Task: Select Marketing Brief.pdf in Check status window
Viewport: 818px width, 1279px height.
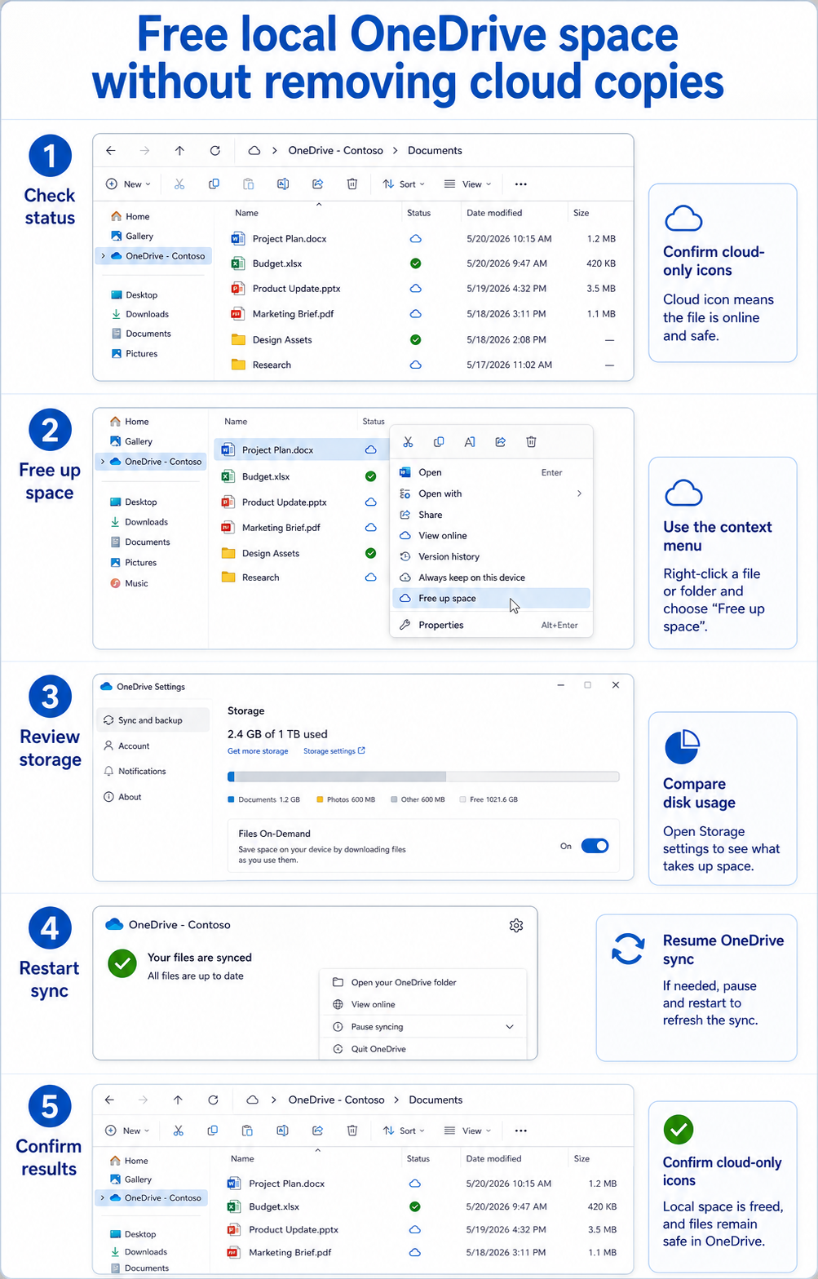Action: [x=423, y=314]
